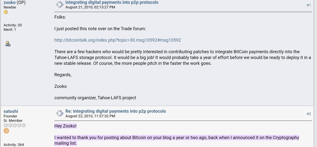
Task: Open satoshi's profile via the username link
Action: [x=11, y=111]
